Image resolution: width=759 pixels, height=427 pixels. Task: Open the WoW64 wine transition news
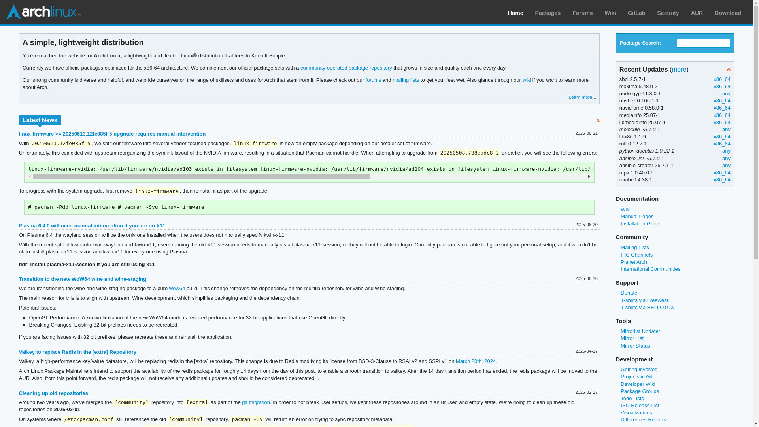pyautogui.click(x=83, y=279)
